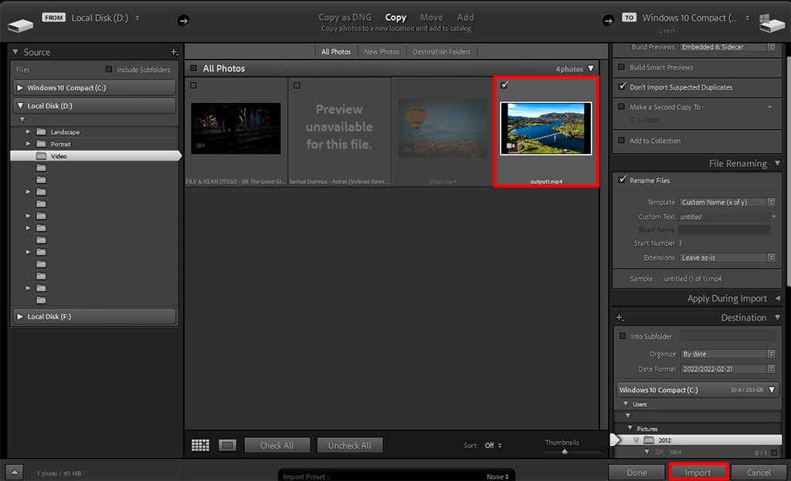Open Build Previews dropdown
The image size is (791, 481).
tap(728, 47)
